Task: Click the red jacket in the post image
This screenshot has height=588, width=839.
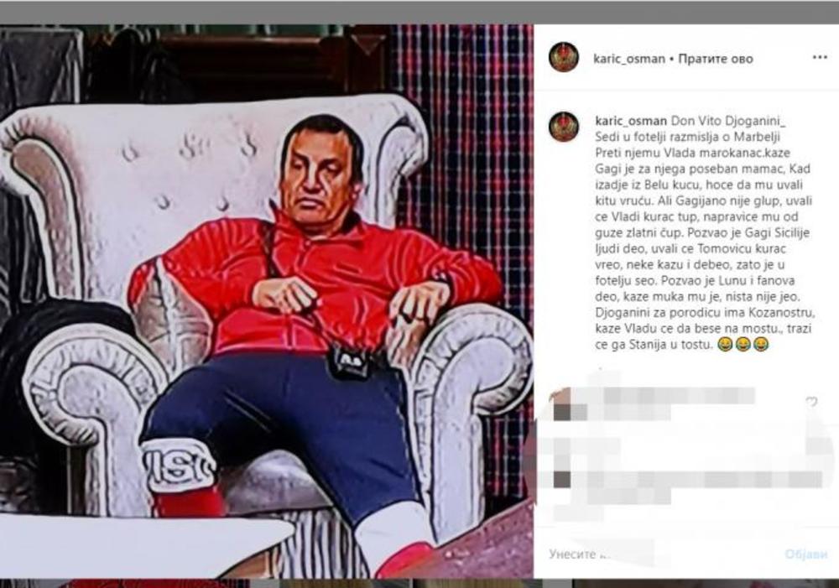Action: point(315,284)
